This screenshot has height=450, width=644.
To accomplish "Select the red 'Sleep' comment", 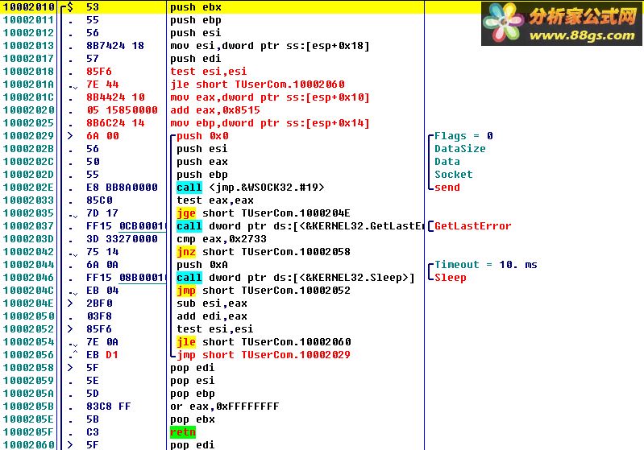I will (x=451, y=278).
